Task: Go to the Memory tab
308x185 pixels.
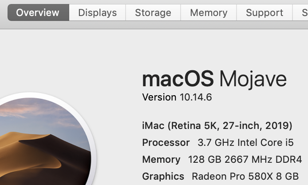Action: [209, 12]
